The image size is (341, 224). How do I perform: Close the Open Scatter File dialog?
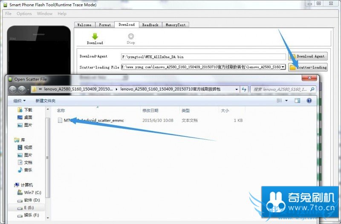(x=309, y=78)
